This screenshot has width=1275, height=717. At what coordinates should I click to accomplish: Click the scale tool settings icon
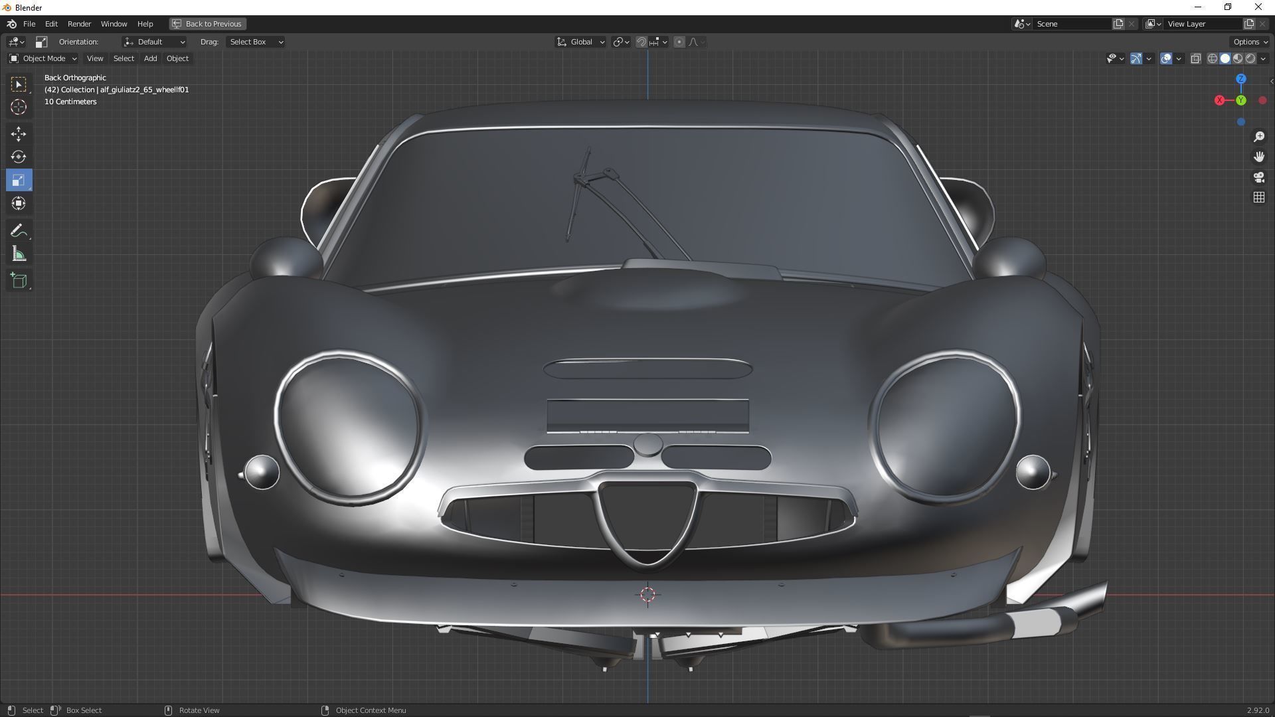tap(41, 42)
